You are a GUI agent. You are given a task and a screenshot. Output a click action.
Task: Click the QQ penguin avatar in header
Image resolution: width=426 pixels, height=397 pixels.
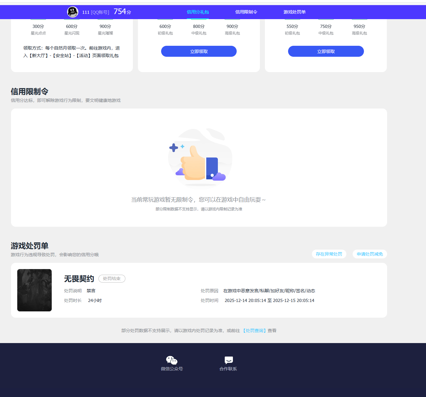tap(73, 12)
